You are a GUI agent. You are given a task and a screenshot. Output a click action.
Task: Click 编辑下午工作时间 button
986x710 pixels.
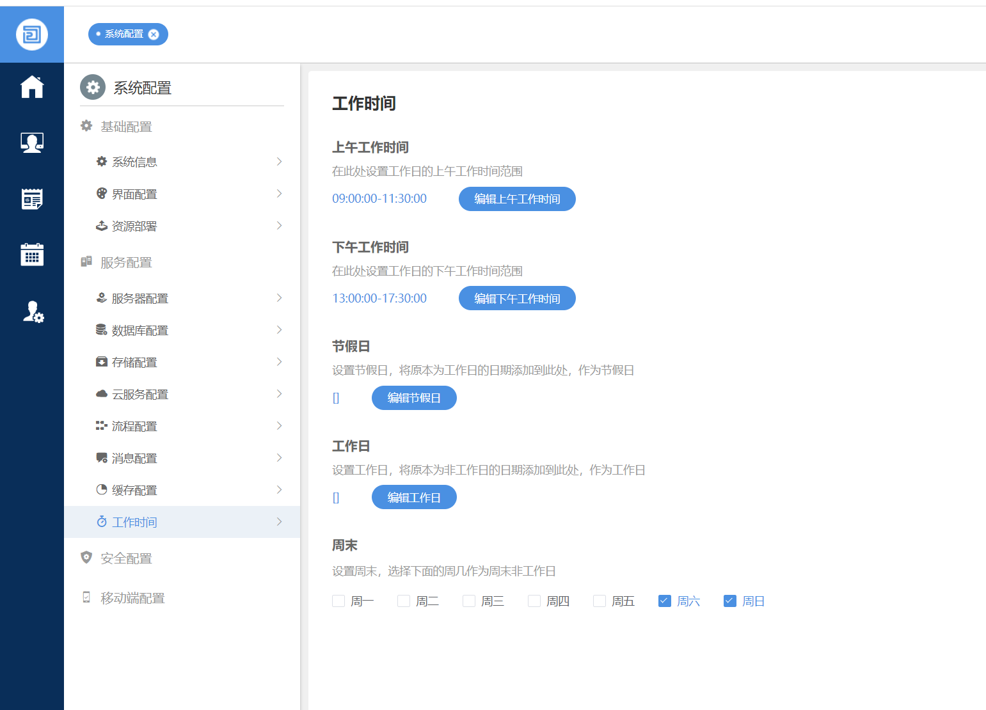[517, 299]
